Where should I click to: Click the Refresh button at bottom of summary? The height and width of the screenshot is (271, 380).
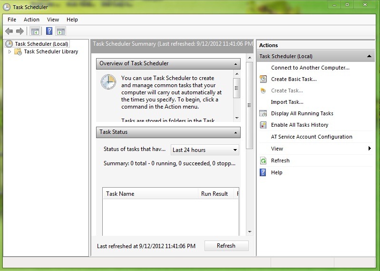click(x=226, y=246)
